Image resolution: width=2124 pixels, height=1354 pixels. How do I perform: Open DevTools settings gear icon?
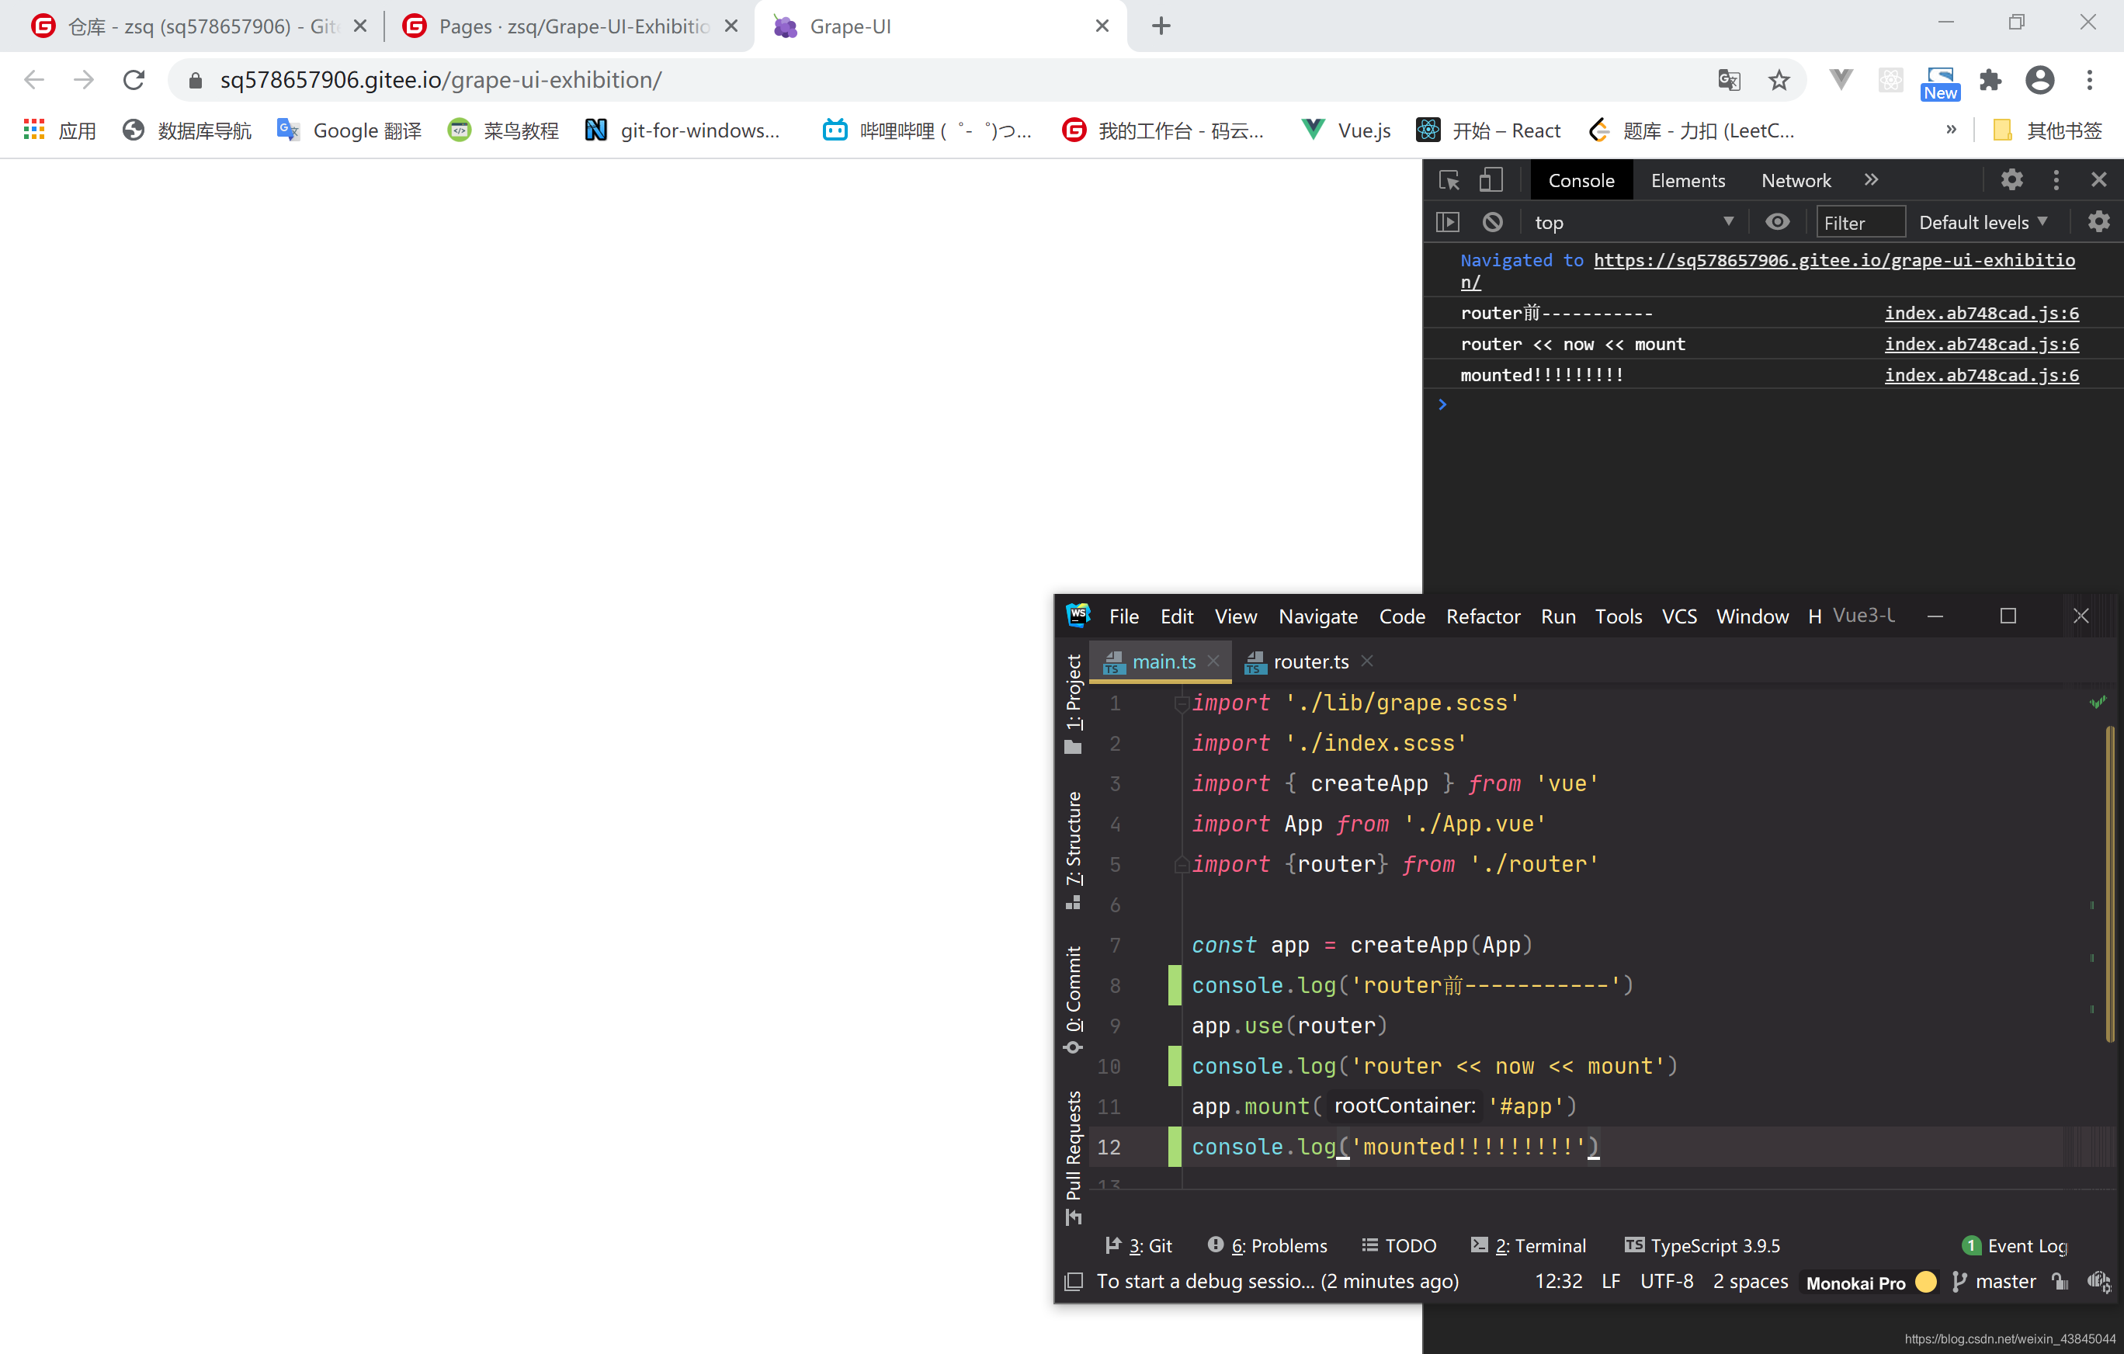point(2011,180)
